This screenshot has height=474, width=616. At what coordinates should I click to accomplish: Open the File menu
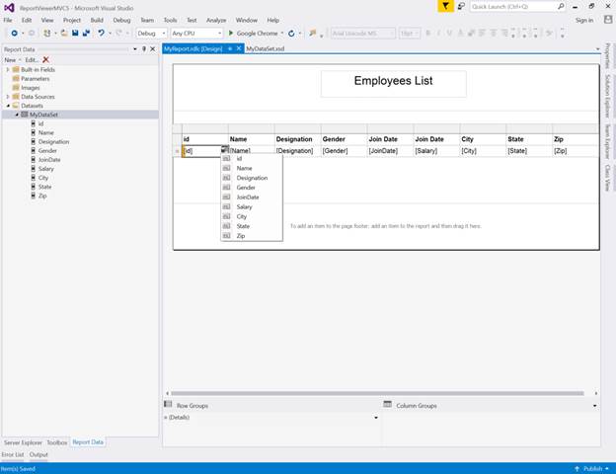coord(8,20)
